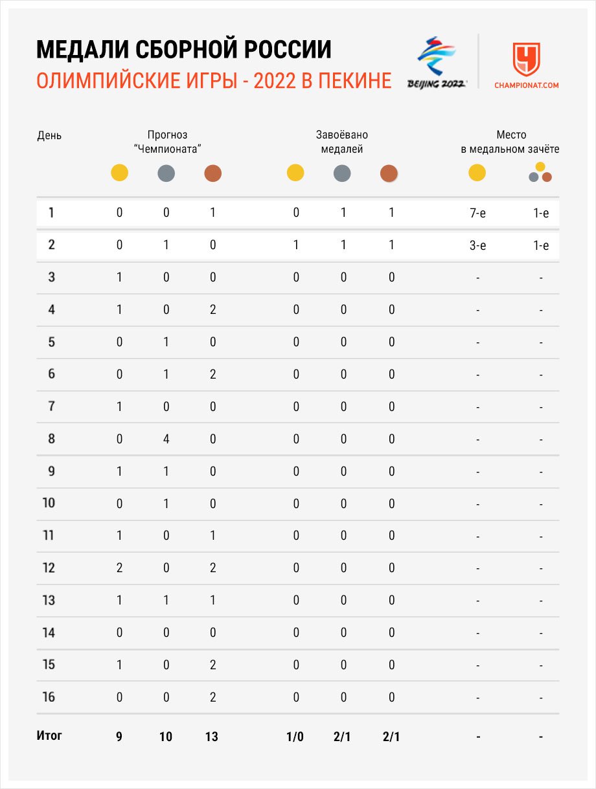The width and height of the screenshot is (596, 789).
Task: Select the Завоёвано медалей header text
Action: (x=342, y=142)
